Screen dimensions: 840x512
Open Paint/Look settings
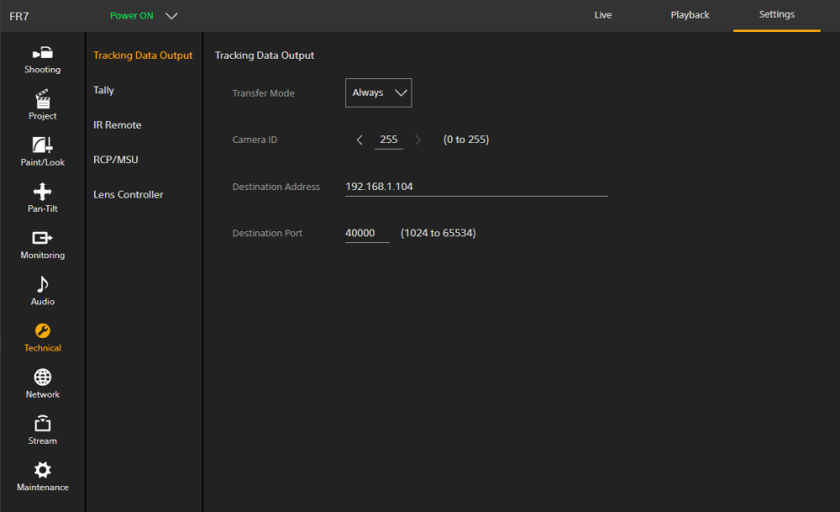click(42, 151)
